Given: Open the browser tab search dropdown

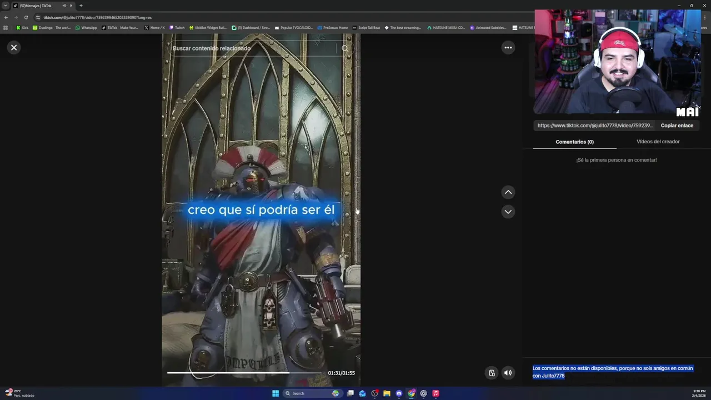Looking at the screenshot, I should coord(6,6).
